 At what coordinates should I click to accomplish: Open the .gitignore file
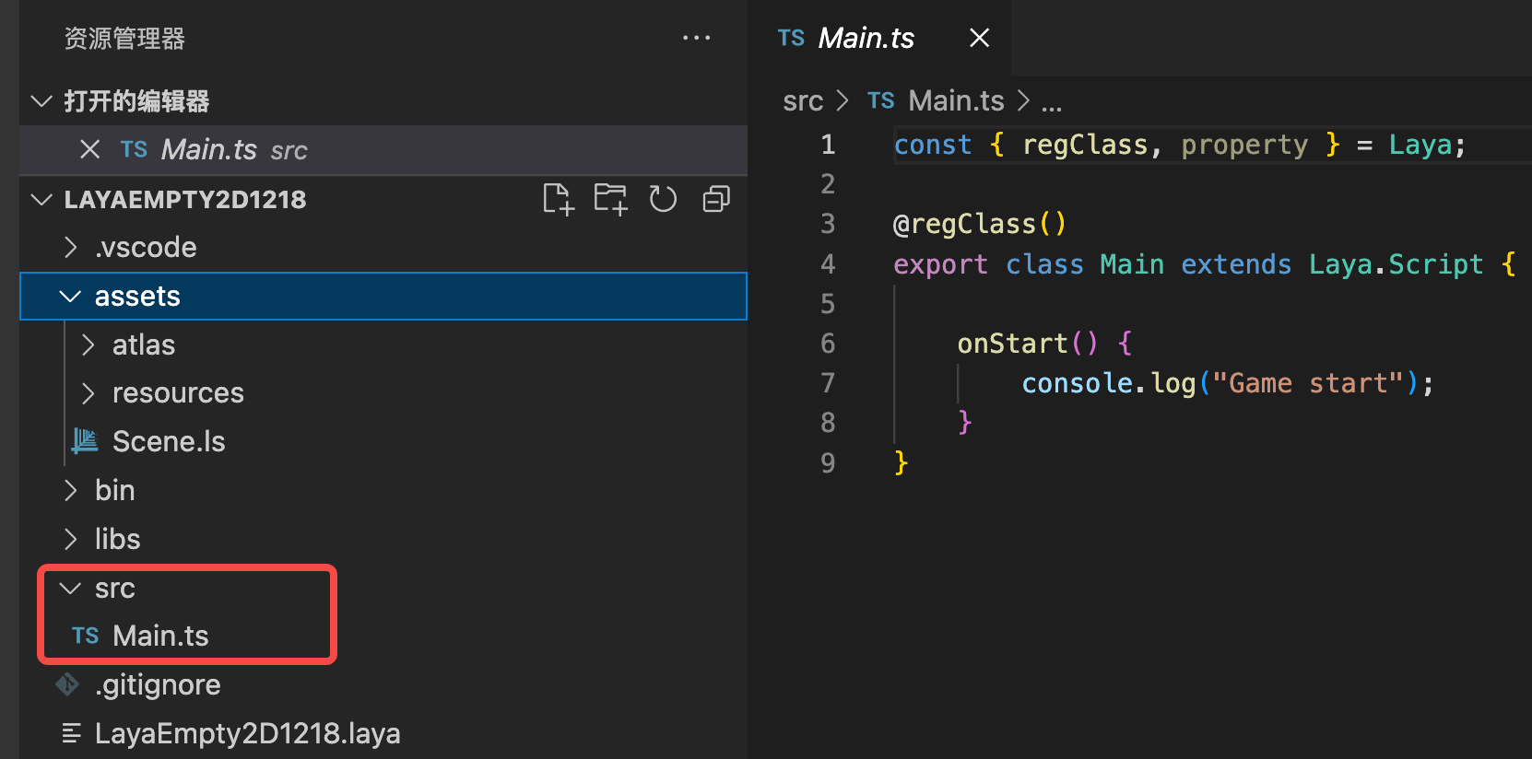point(157,685)
